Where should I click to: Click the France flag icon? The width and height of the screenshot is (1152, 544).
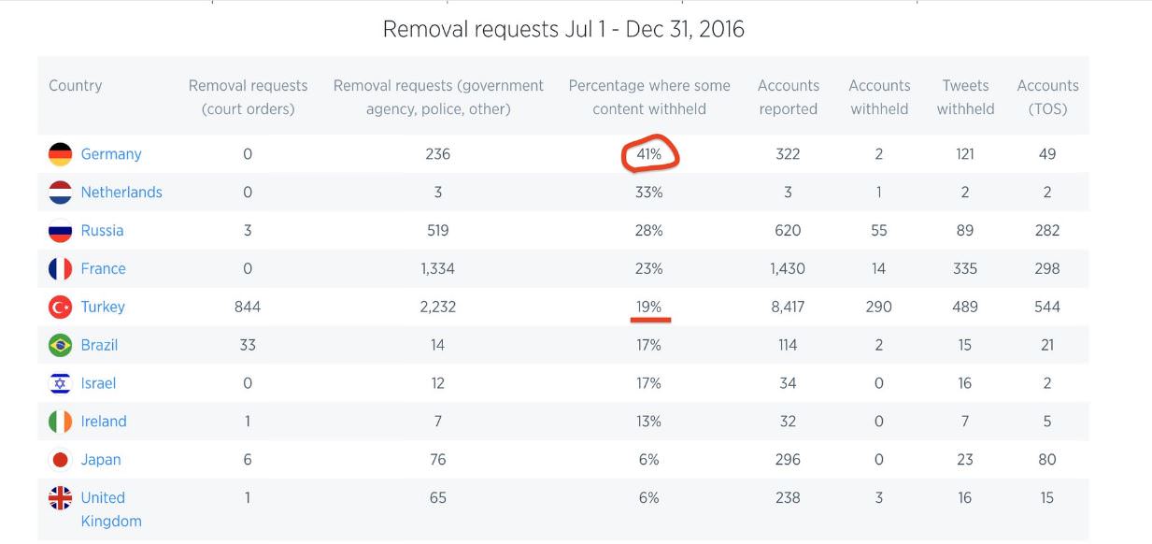click(x=60, y=269)
